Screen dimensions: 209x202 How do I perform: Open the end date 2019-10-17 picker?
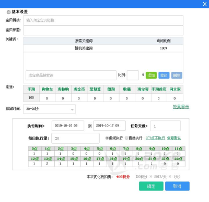109,125
